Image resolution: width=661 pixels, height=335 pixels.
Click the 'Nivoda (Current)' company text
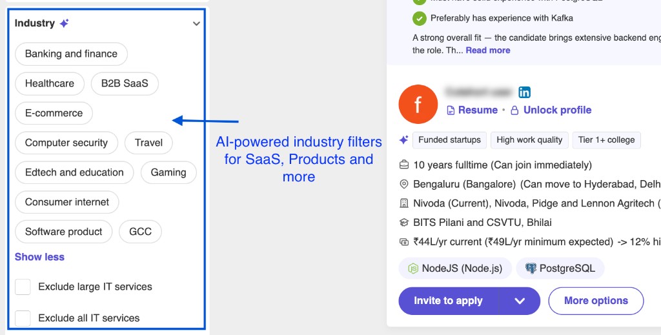click(450, 203)
